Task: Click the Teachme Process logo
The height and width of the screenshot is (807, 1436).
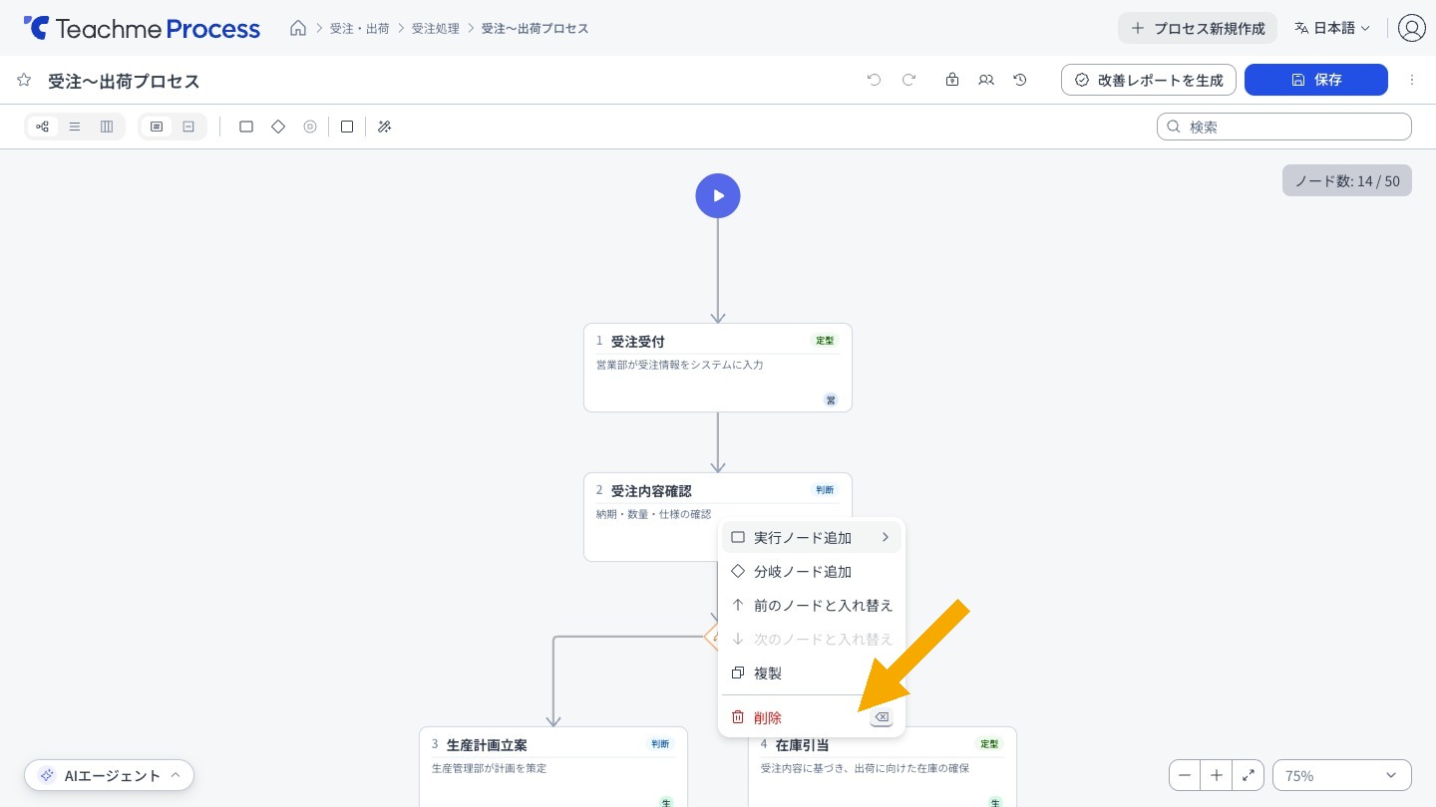Action: tap(142, 28)
